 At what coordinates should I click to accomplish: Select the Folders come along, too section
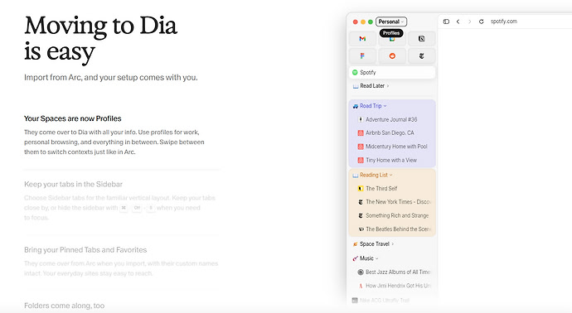tap(64, 306)
